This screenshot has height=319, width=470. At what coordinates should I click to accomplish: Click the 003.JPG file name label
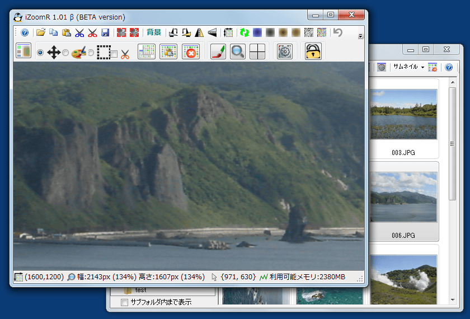(x=403, y=153)
